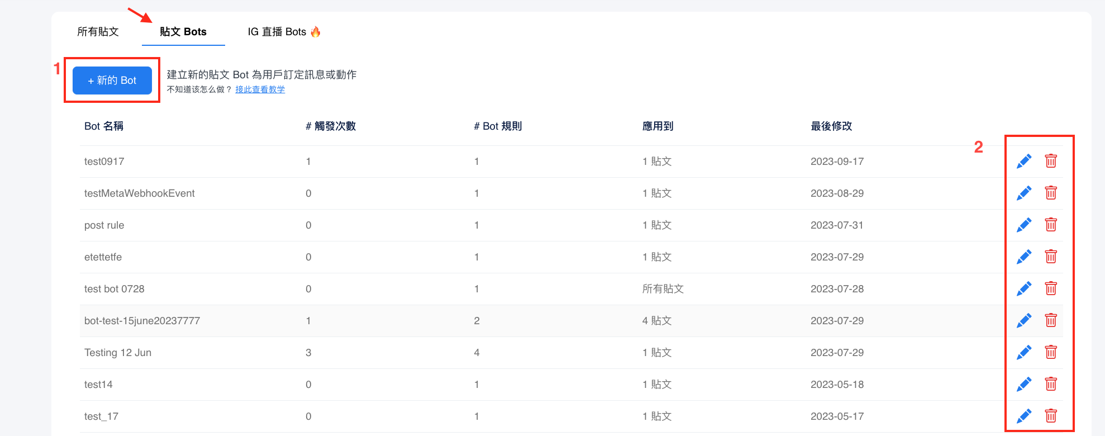Image resolution: width=1105 pixels, height=436 pixels.
Task: Click trash icon for etettetfe bot
Action: tap(1050, 257)
